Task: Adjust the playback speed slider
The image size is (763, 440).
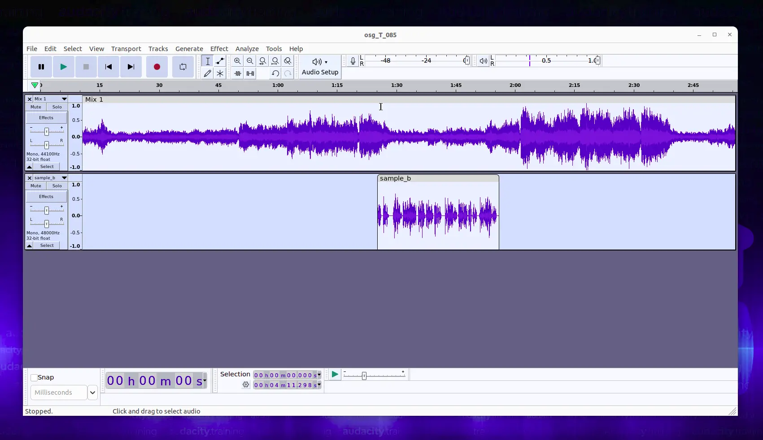Action: pos(364,375)
